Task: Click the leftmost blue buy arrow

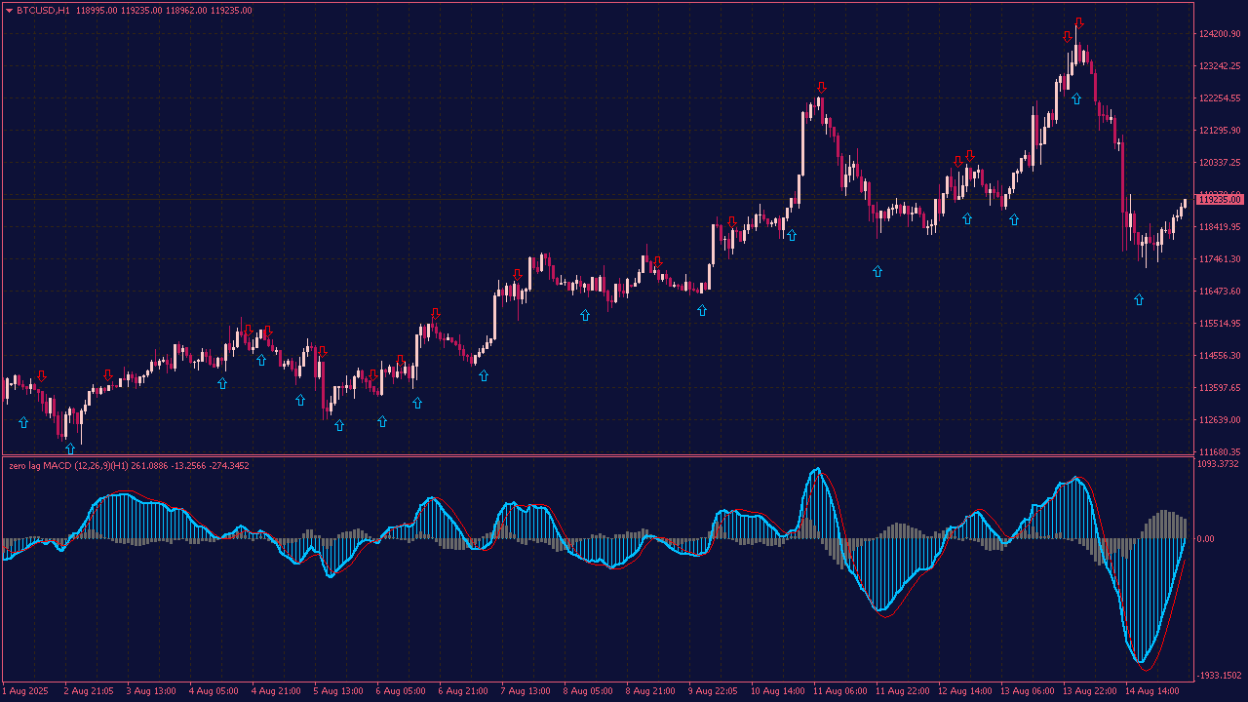Action: point(23,422)
